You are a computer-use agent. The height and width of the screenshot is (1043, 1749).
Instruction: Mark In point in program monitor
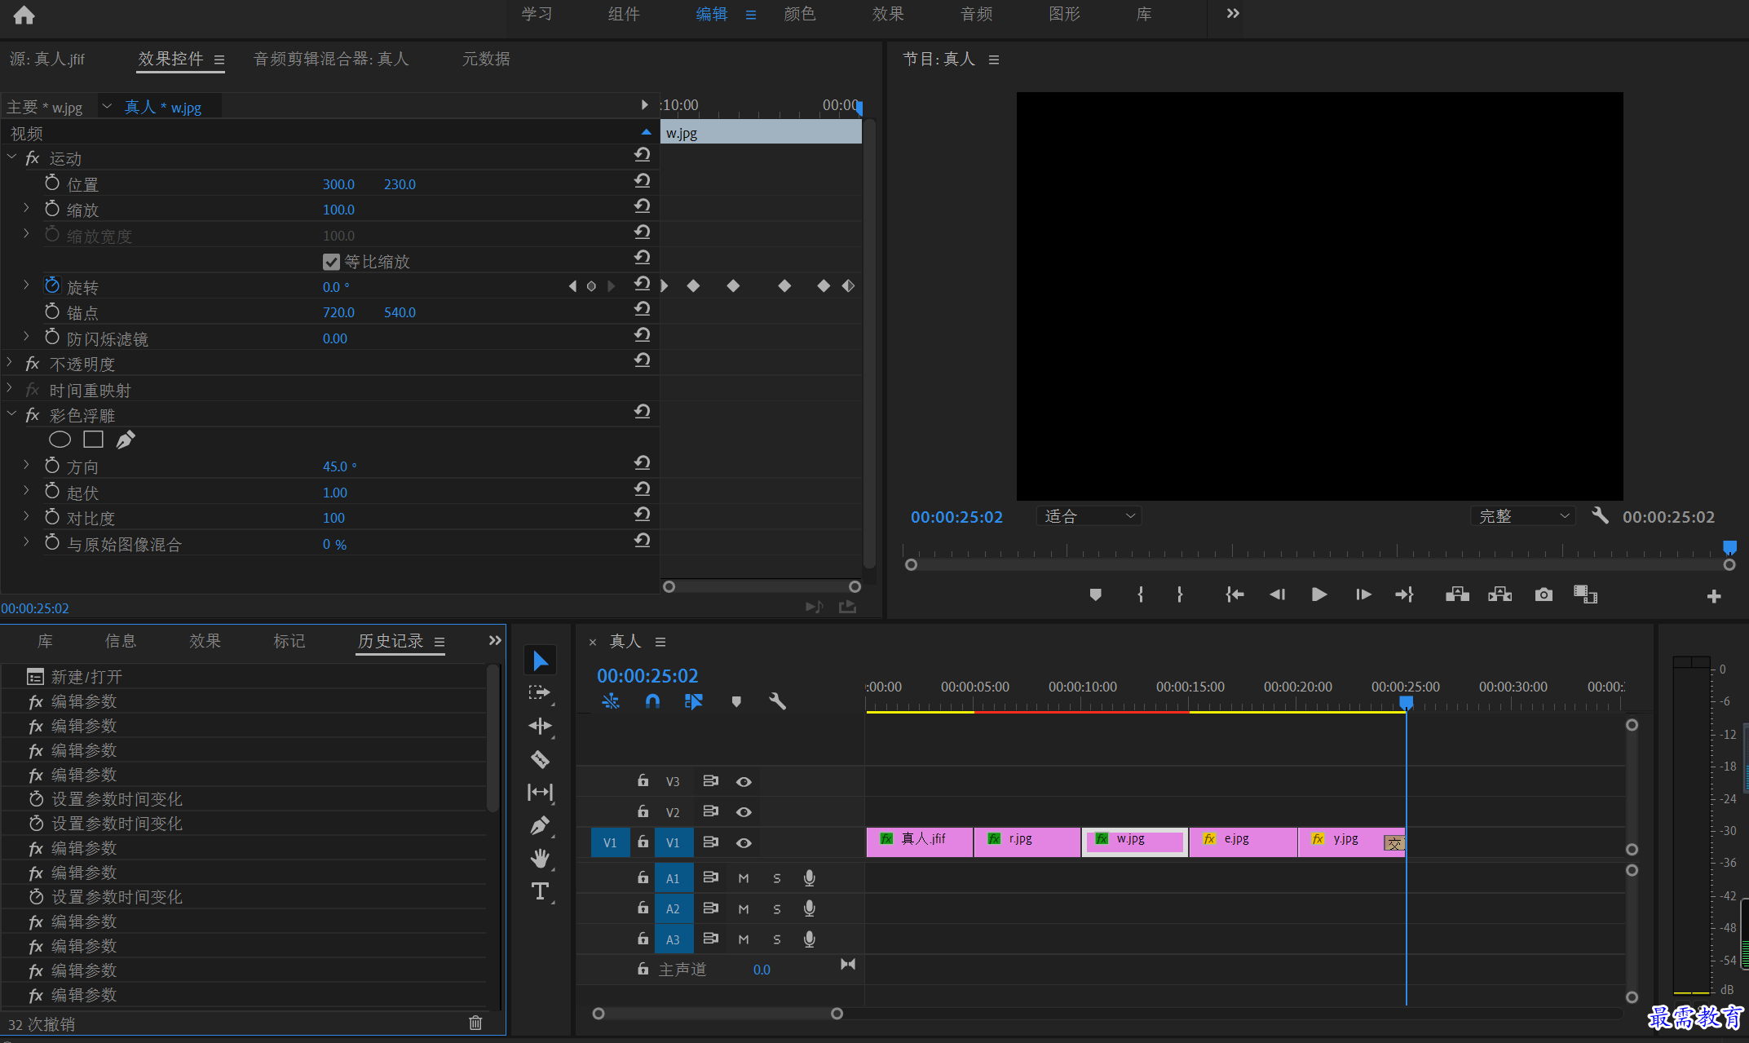click(1141, 594)
